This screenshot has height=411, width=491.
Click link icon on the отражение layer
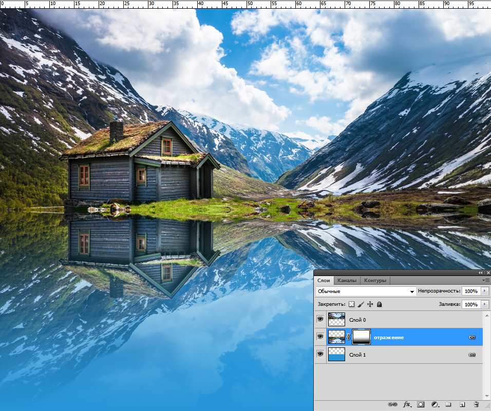pyautogui.click(x=472, y=337)
